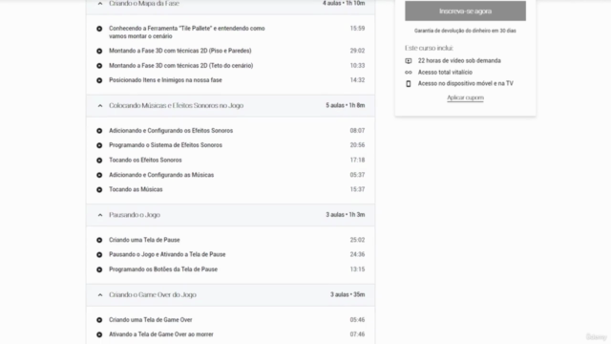Click '3 aulas • 1h 3m' section summary
The width and height of the screenshot is (611, 344).
coord(346,214)
